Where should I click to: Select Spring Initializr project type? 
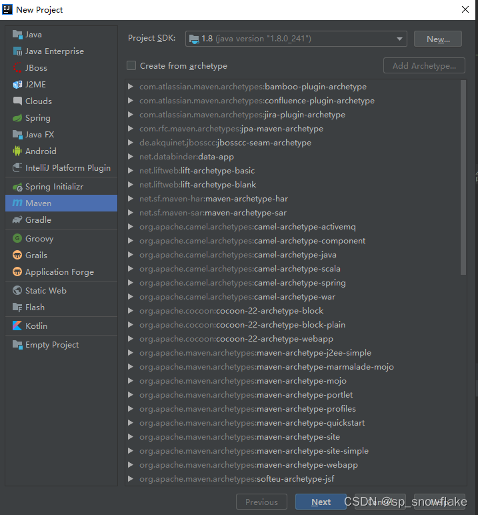click(61, 187)
